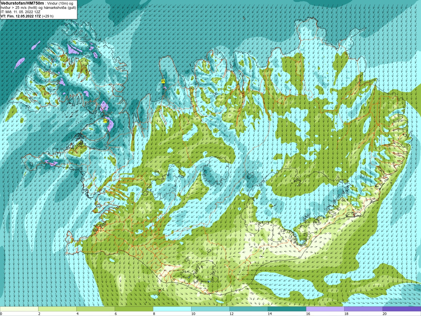This screenshot has height=316, width=421.
Task: Select the above 20 m/s violet legend swatch
Action: coord(402,309)
